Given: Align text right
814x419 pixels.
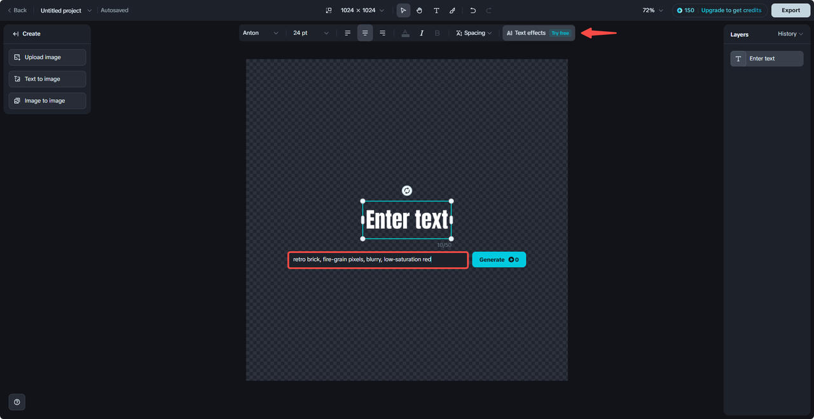Looking at the screenshot, I should [382, 33].
